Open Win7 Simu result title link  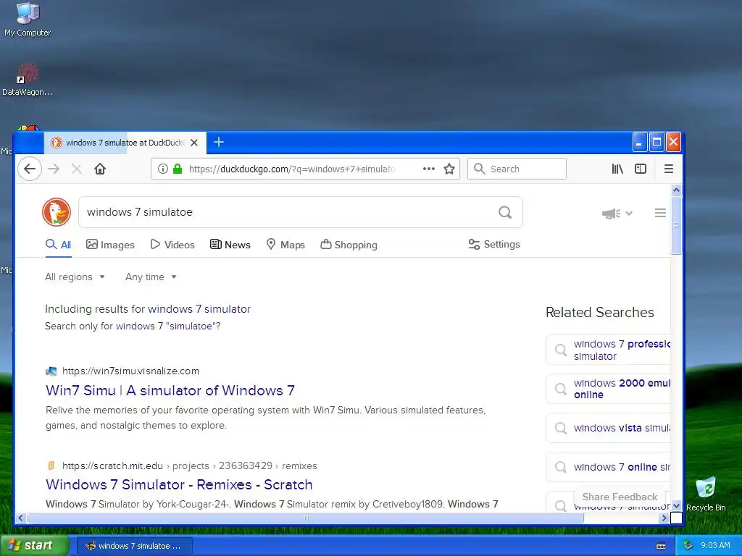[x=170, y=390]
